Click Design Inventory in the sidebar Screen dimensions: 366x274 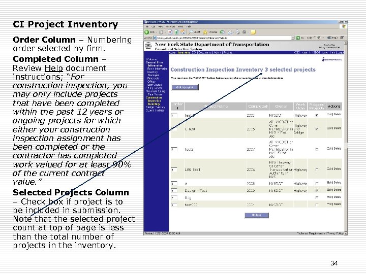[x=156, y=107]
